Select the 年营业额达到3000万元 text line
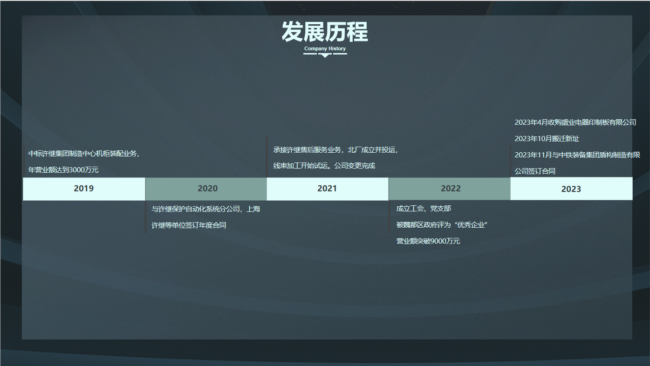Image resolution: width=650 pixels, height=366 pixels. (63, 170)
